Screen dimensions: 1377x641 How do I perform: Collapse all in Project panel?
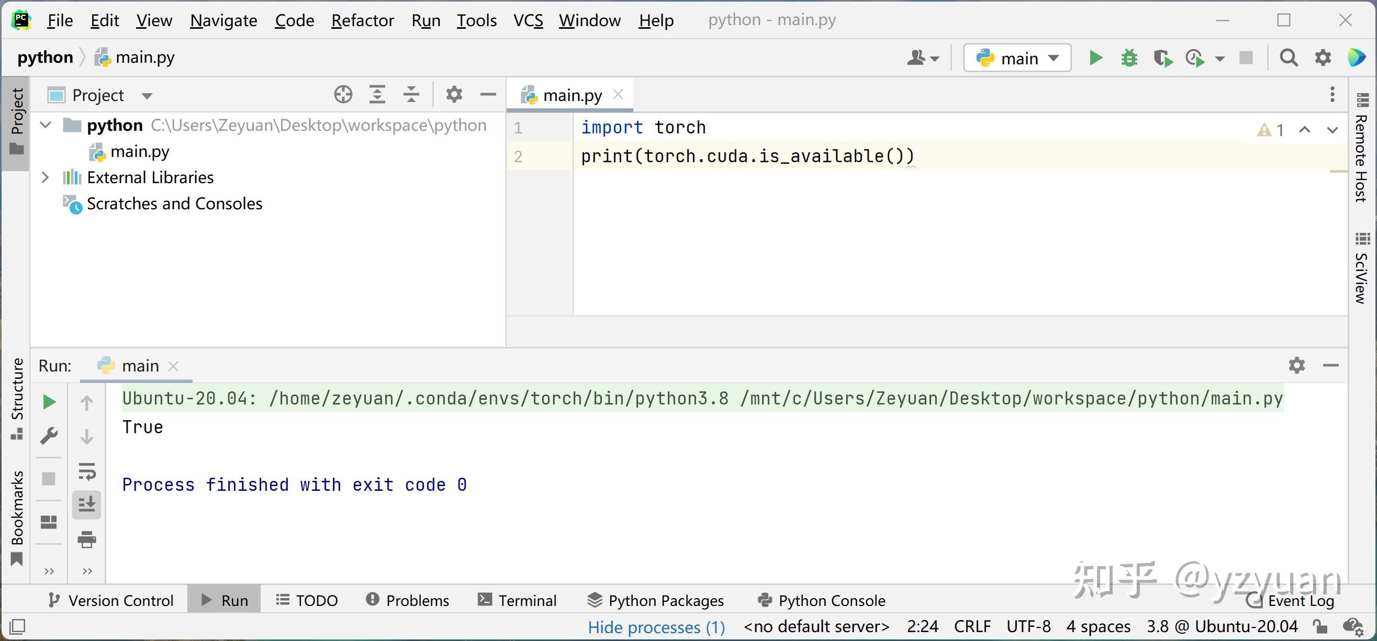click(411, 95)
